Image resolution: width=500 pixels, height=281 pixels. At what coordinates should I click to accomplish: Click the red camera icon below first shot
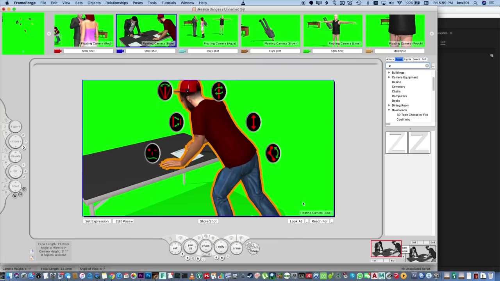coord(58,51)
